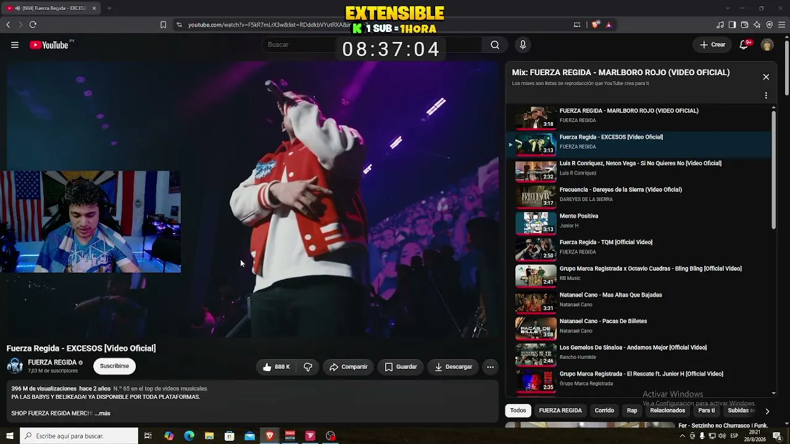
Task: Open a new browser tab
Action: [109, 8]
